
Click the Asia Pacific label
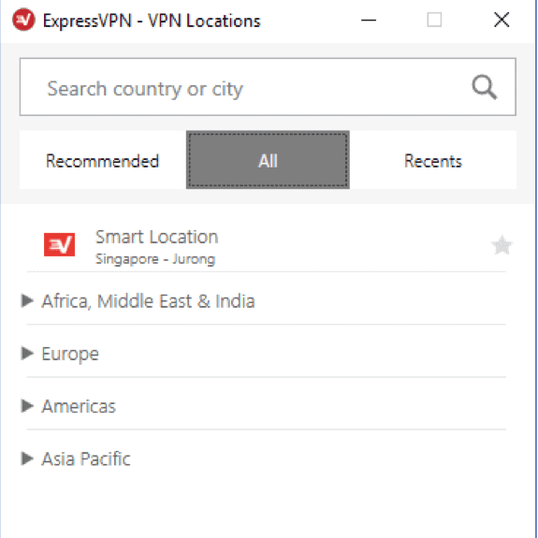click(86, 459)
